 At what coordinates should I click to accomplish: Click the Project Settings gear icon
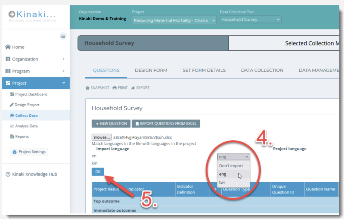[x=14, y=152]
